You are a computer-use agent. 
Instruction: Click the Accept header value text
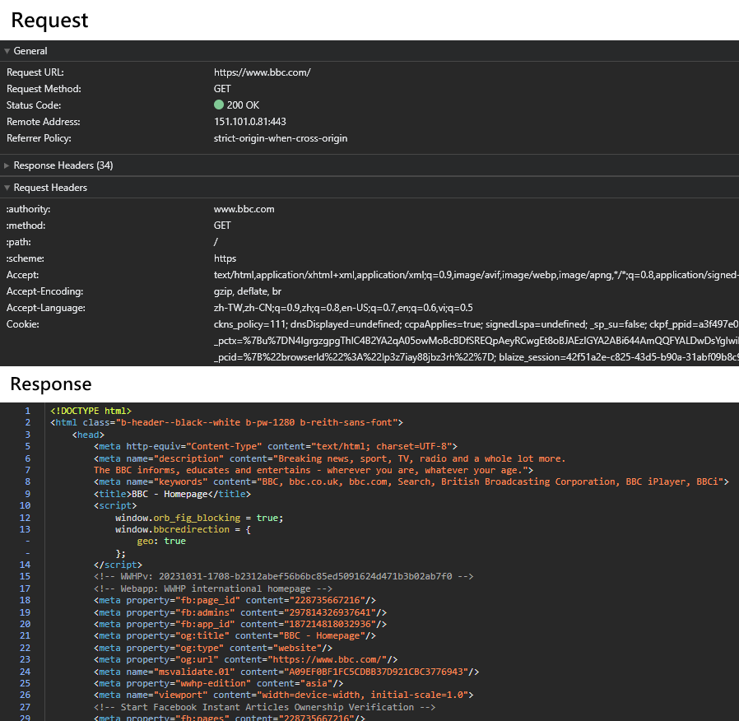(x=476, y=275)
